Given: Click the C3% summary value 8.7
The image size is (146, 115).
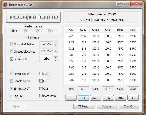Looking at the screenshot, I should coord(108,89).
